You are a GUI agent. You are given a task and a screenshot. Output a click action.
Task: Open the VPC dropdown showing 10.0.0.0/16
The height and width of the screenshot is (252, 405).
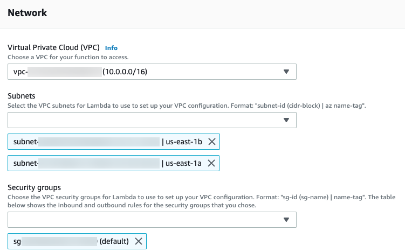coord(152,72)
